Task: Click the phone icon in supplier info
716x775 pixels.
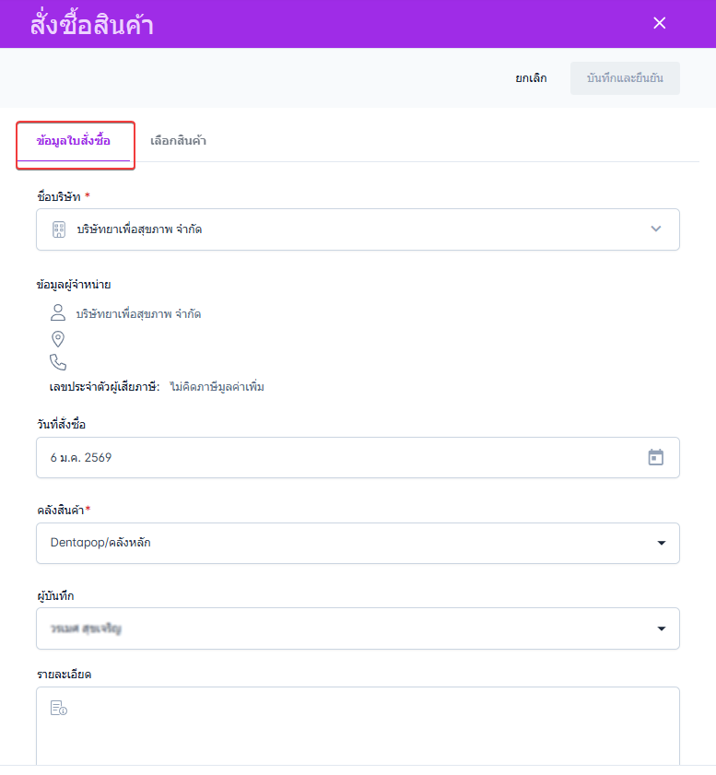Action: (x=58, y=362)
